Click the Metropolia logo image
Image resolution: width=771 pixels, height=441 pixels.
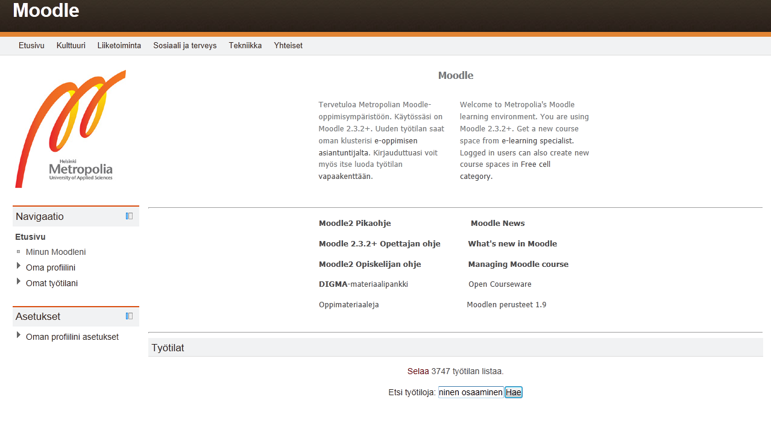pos(71,129)
